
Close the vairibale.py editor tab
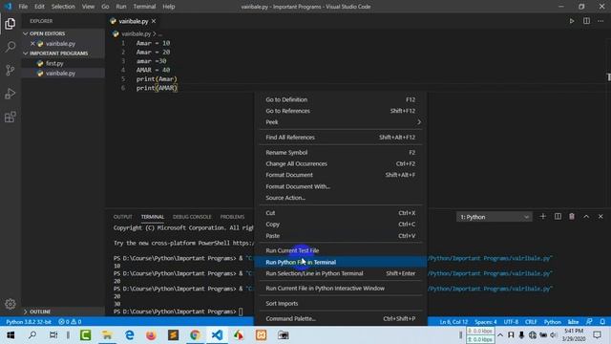pos(154,21)
